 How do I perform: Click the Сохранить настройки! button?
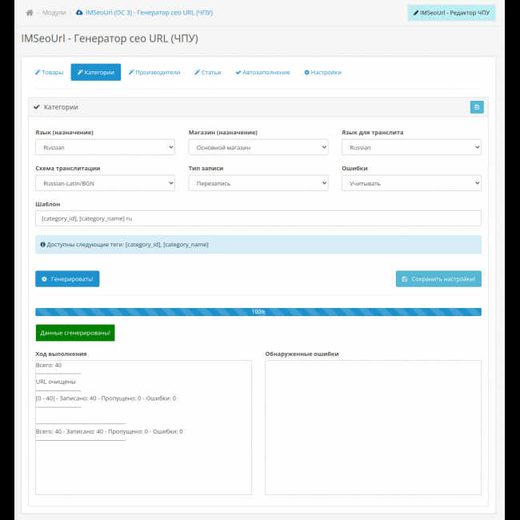(x=438, y=278)
